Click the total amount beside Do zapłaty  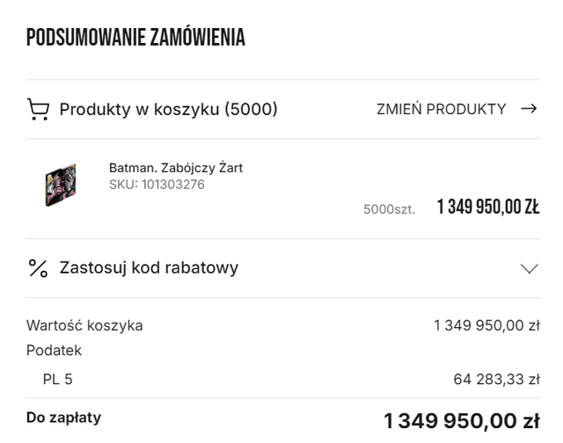(461, 420)
